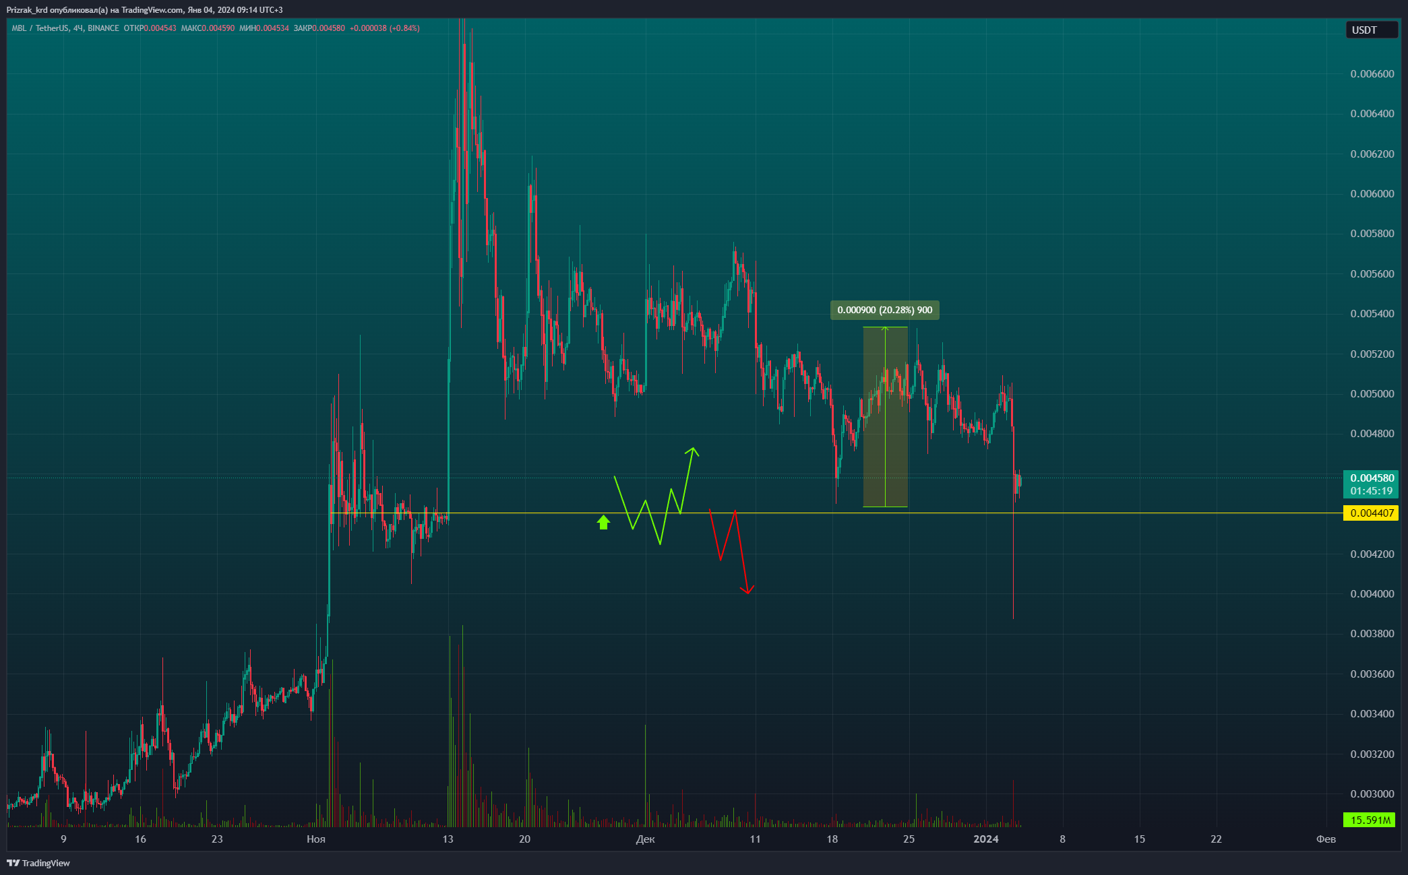The width and height of the screenshot is (1408, 875).
Task: Click the change value +0.000038 (+0.84%)
Action: pos(384,28)
